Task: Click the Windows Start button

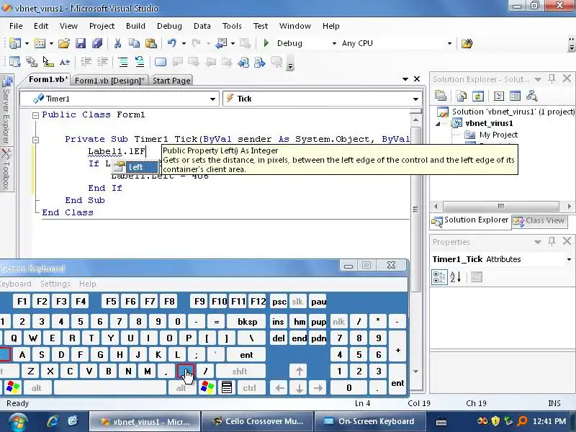Action: tap(18, 422)
